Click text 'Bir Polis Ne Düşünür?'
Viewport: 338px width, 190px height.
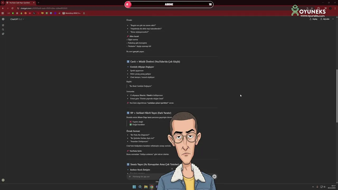point(140,135)
